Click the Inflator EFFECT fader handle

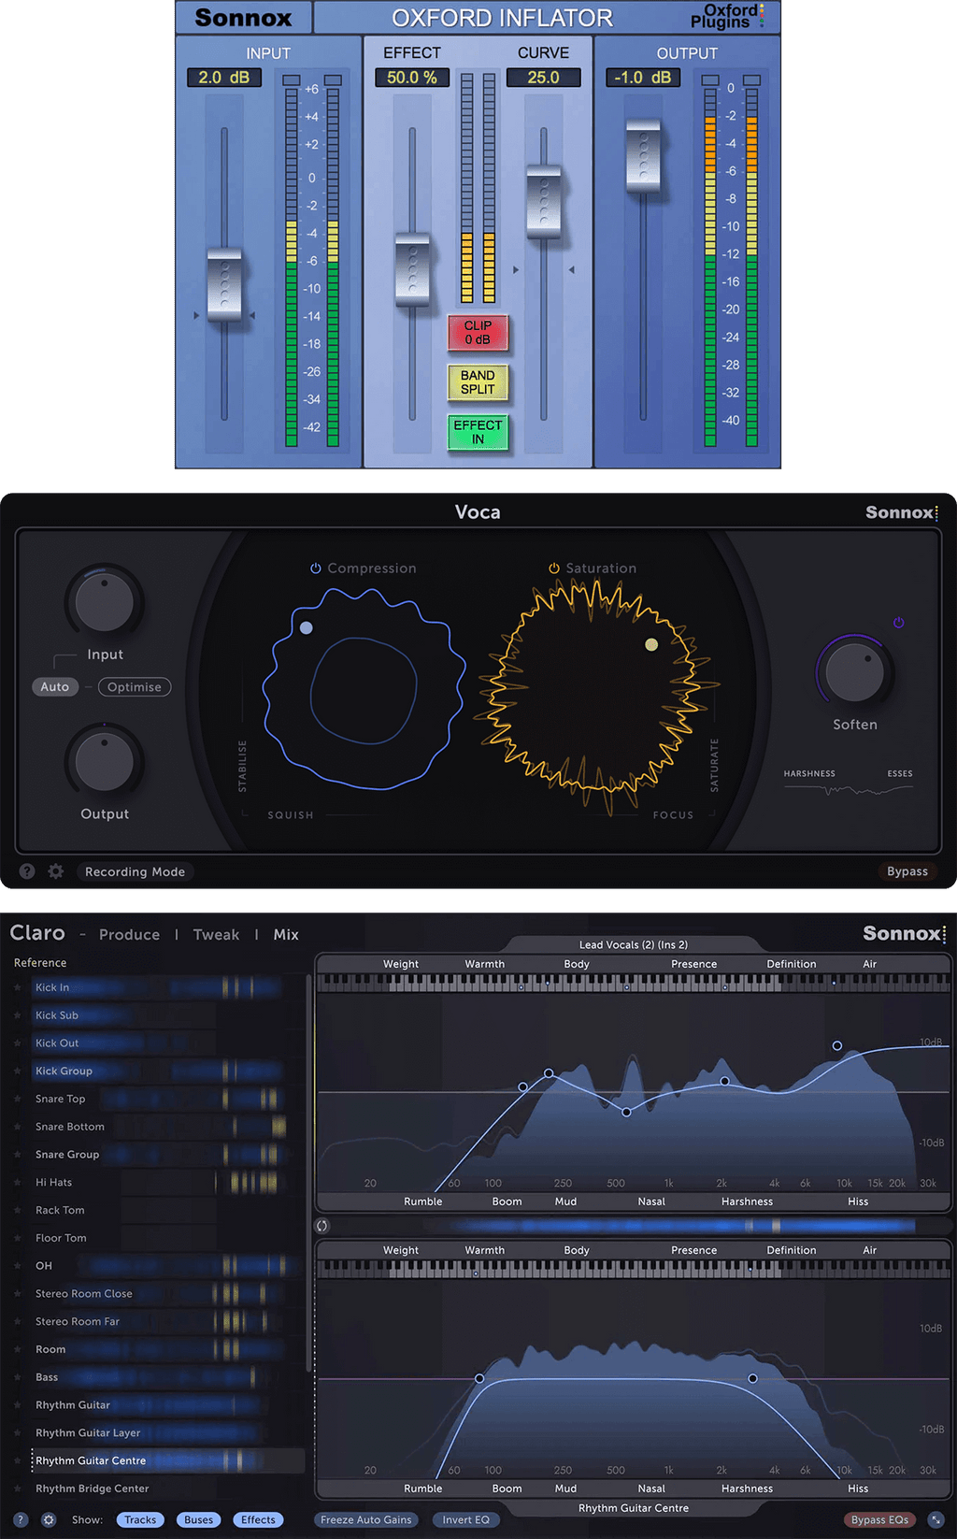coord(412,270)
